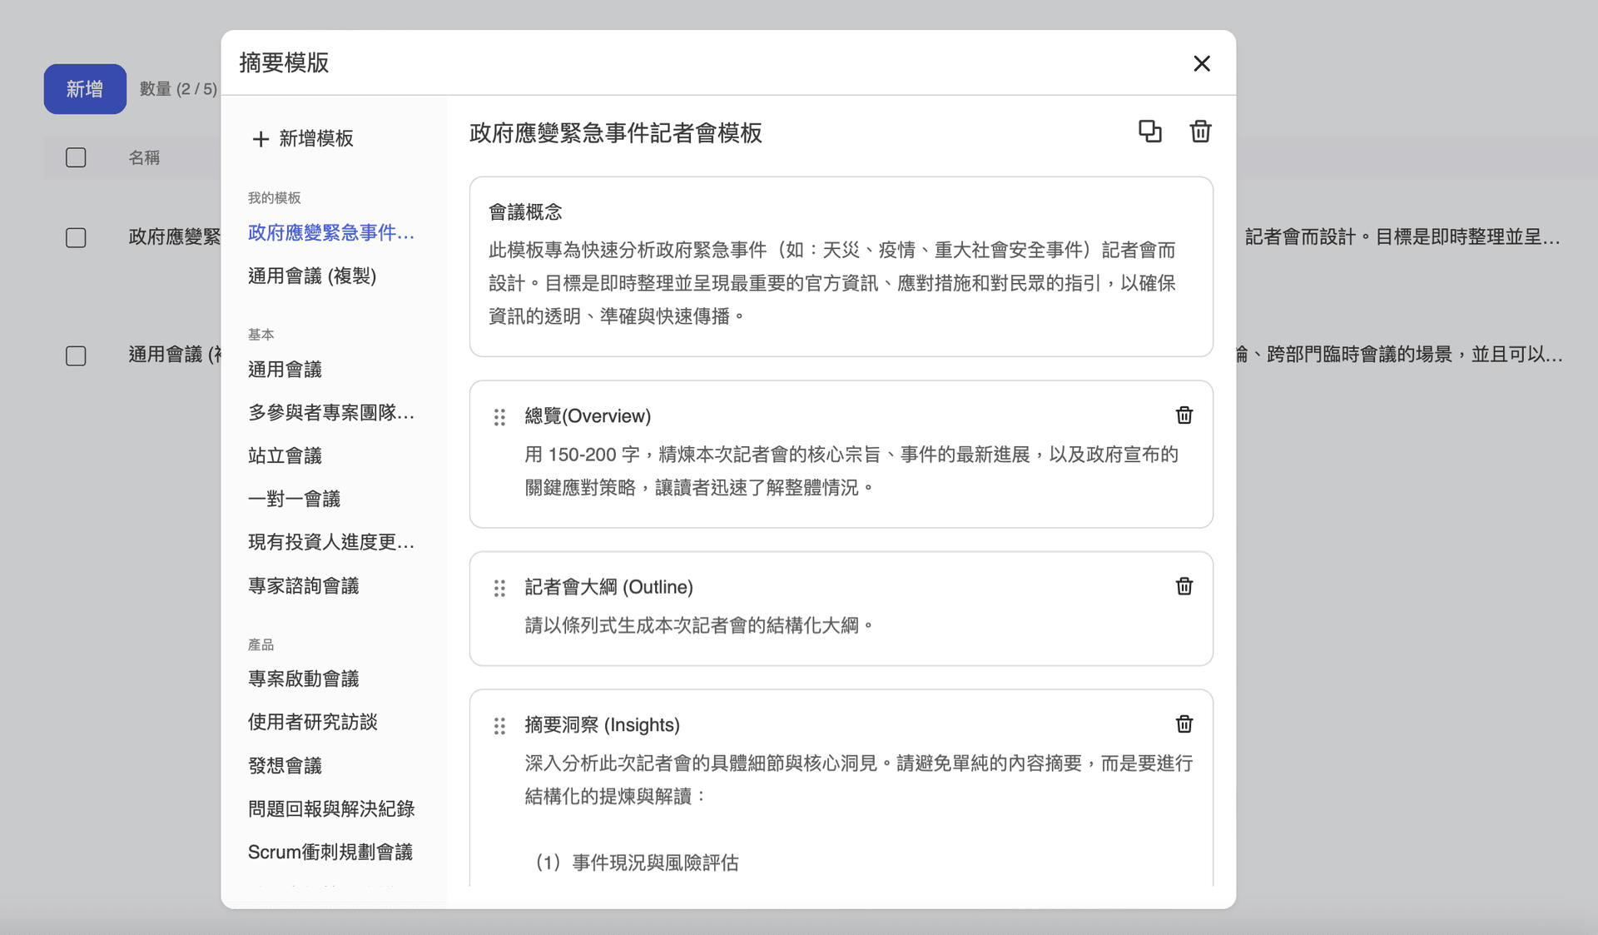Grab the drag handle of 記者會大綱

click(x=499, y=588)
